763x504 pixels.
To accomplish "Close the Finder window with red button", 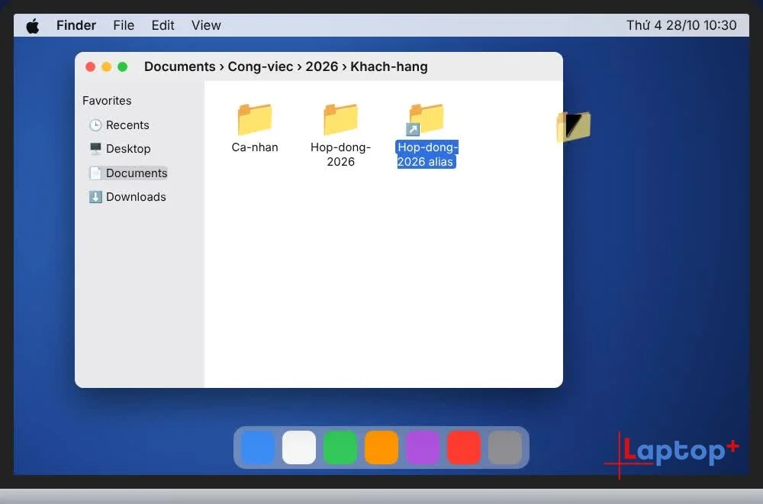I will click(x=90, y=66).
